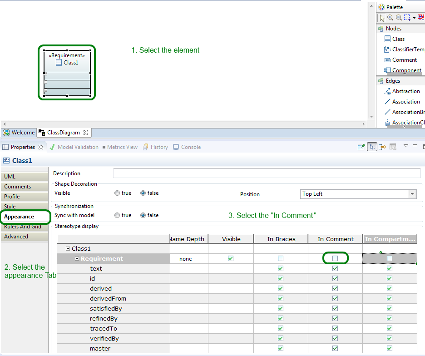425x356 pixels.
Task: Click the Show Advanced Properties icon
Action: (382, 147)
